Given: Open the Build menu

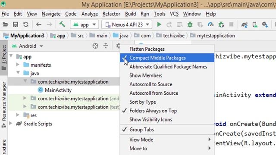Looking at the screenshot, I should [130, 14].
